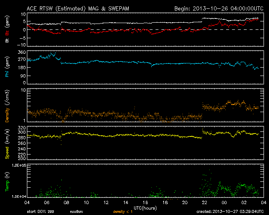This screenshot has height=215, width=269.
Task: Click the '200' tick on the Speed axis
Action: click(22, 158)
